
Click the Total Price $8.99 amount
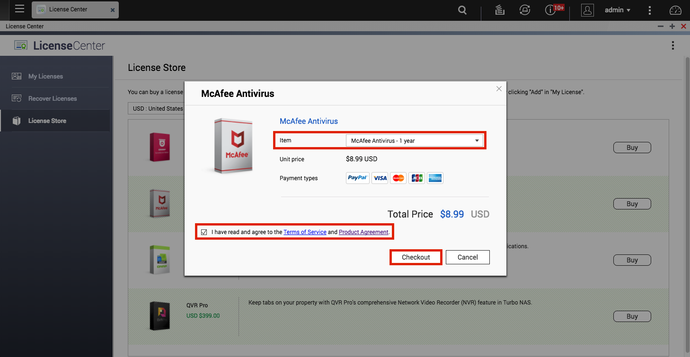pos(452,214)
